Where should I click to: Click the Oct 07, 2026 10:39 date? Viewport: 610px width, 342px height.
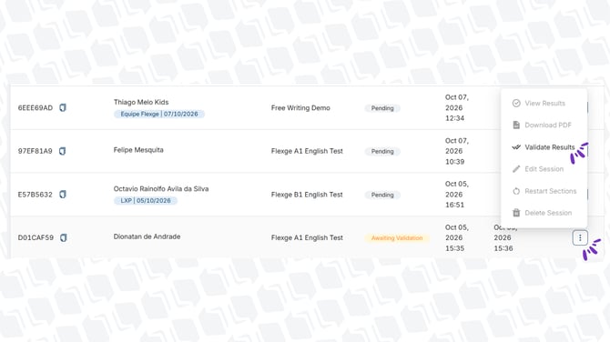[457, 151]
